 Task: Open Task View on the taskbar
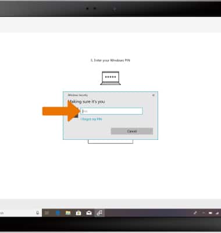[47, 213]
